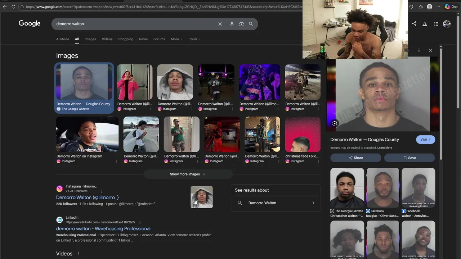461x259 pixels.
Task: Click the Share button in preview panel
Action: (356, 158)
